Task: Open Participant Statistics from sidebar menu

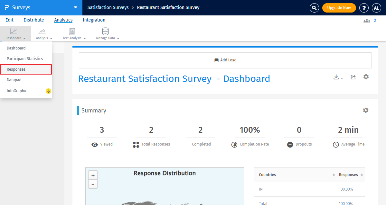Action: point(24,58)
